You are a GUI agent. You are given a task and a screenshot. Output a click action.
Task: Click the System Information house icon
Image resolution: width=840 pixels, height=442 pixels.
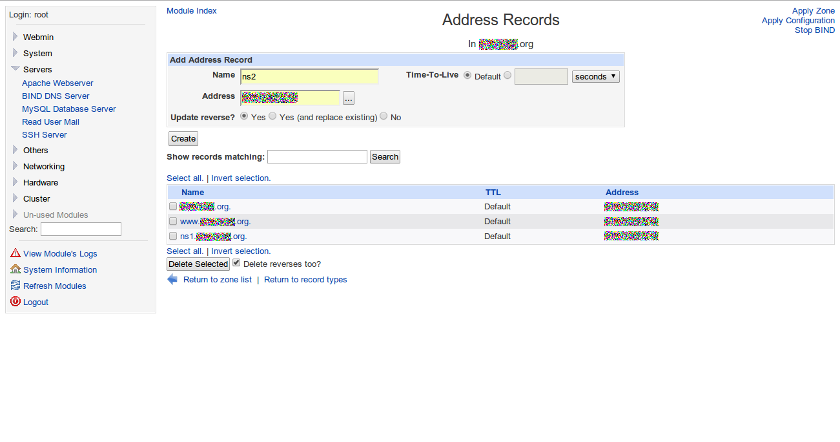click(15, 269)
